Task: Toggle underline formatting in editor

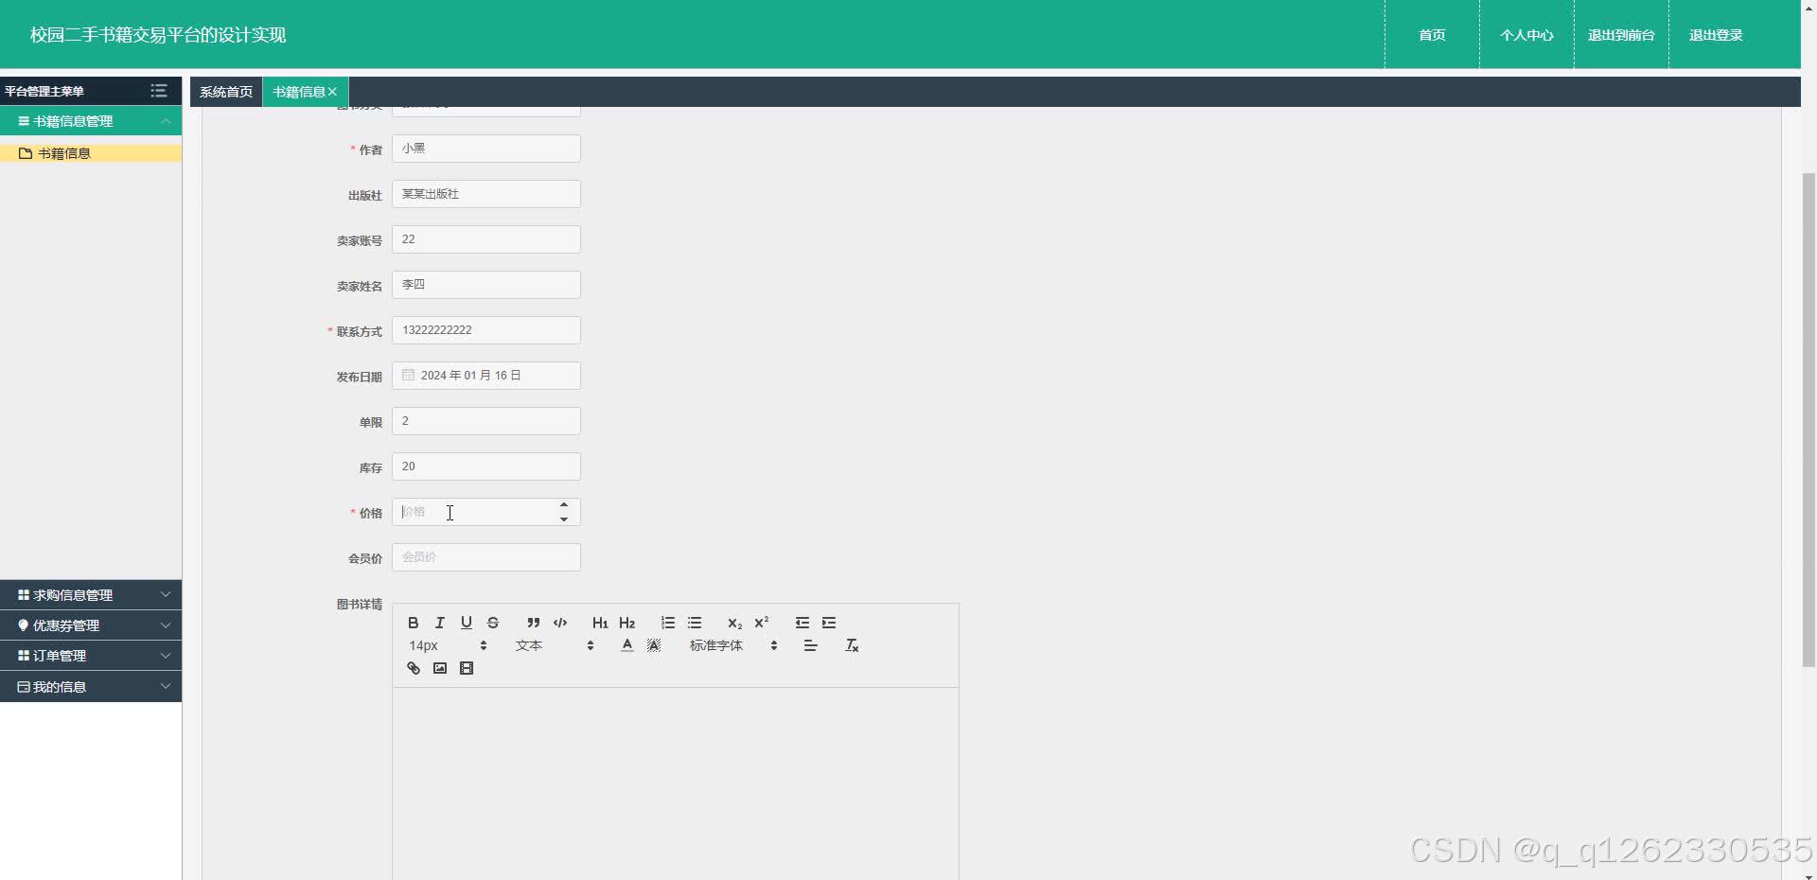Action: coord(466,623)
